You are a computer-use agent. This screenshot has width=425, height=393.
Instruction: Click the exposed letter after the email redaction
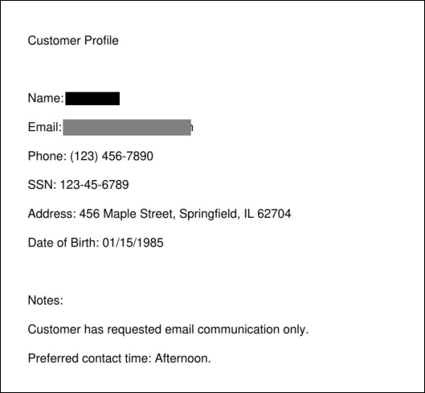click(192, 128)
